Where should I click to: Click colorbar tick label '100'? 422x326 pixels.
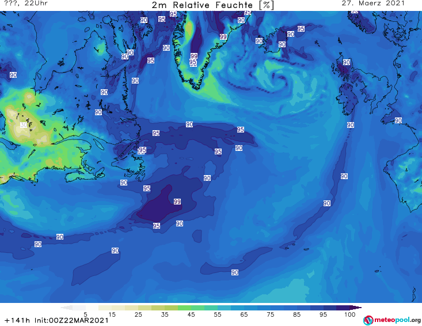click(350, 314)
